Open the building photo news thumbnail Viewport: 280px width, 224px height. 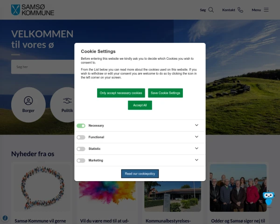click(x=173, y=196)
